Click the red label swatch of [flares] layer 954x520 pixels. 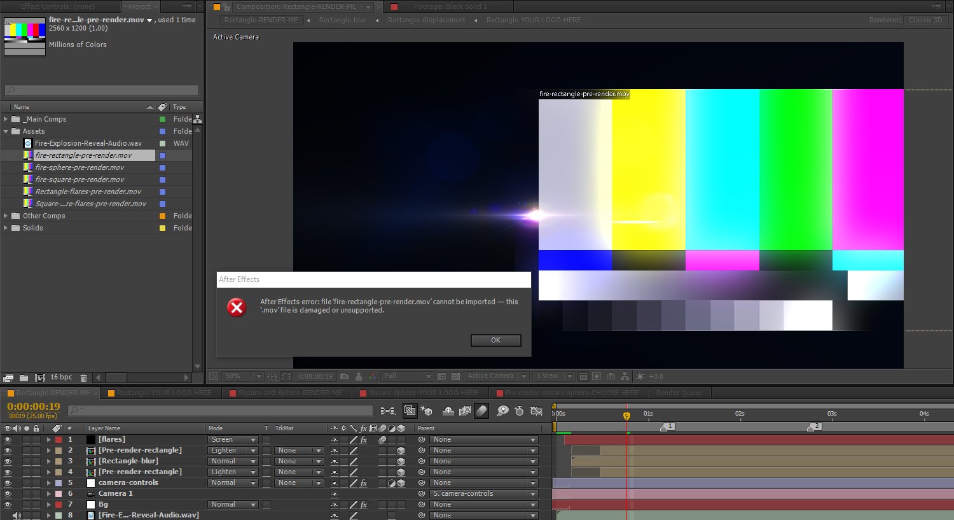pos(59,440)
